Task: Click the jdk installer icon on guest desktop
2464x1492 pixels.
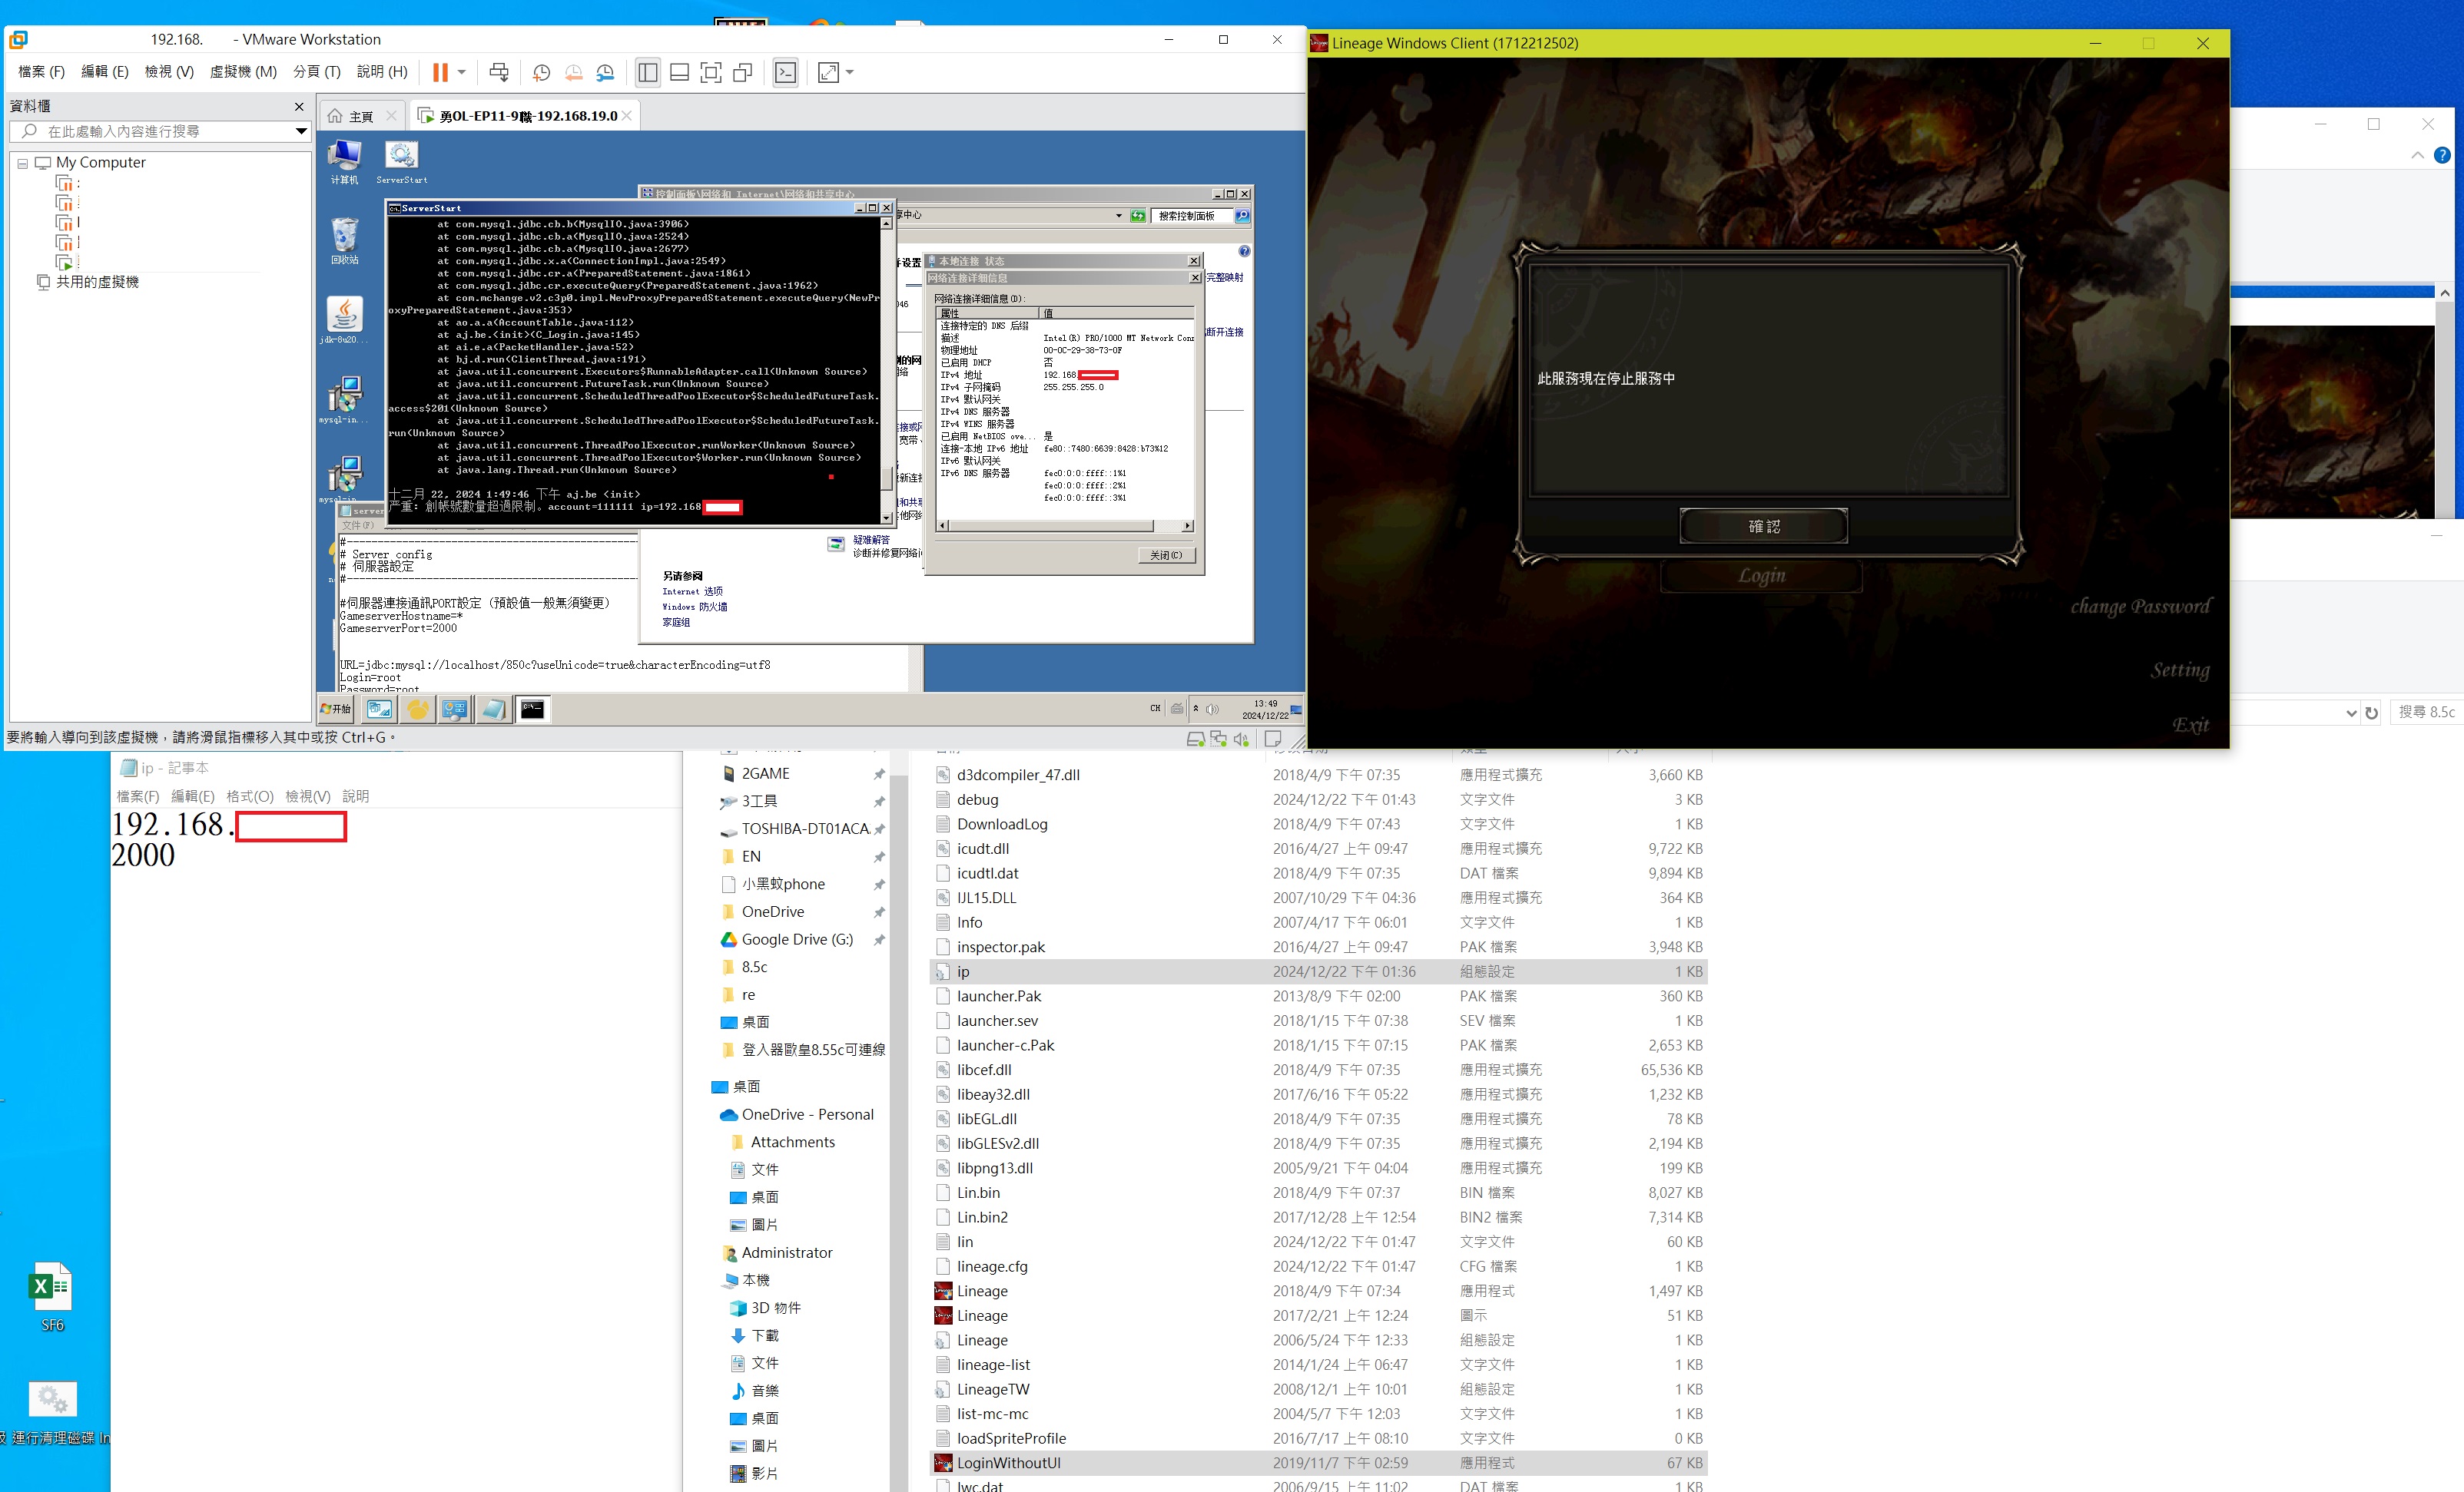Action: [x=344, y=321]
